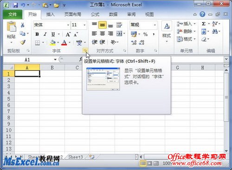This screenshot has height=170, width=232.
Task: Click the text orientation icon
Action: (113, 42)
